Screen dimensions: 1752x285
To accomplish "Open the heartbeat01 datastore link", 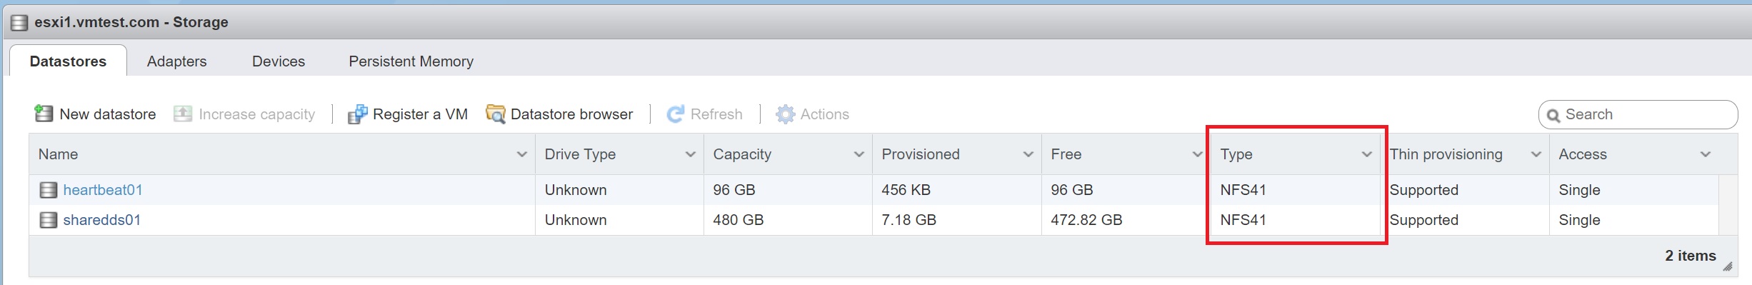I will point(103,190).
